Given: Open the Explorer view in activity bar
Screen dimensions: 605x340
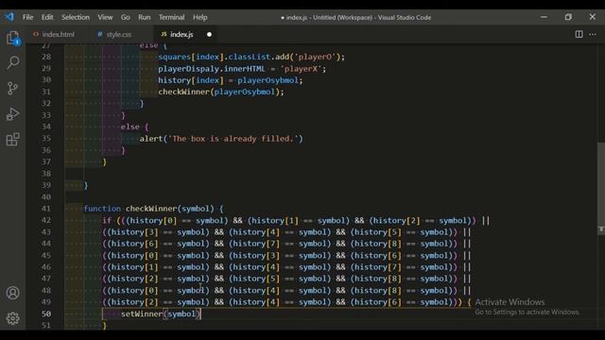Looking at the screenshot, I should click(12, 38).
